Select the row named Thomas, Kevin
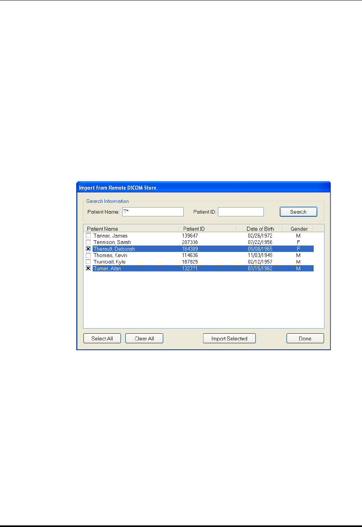 tap(199, 255)
